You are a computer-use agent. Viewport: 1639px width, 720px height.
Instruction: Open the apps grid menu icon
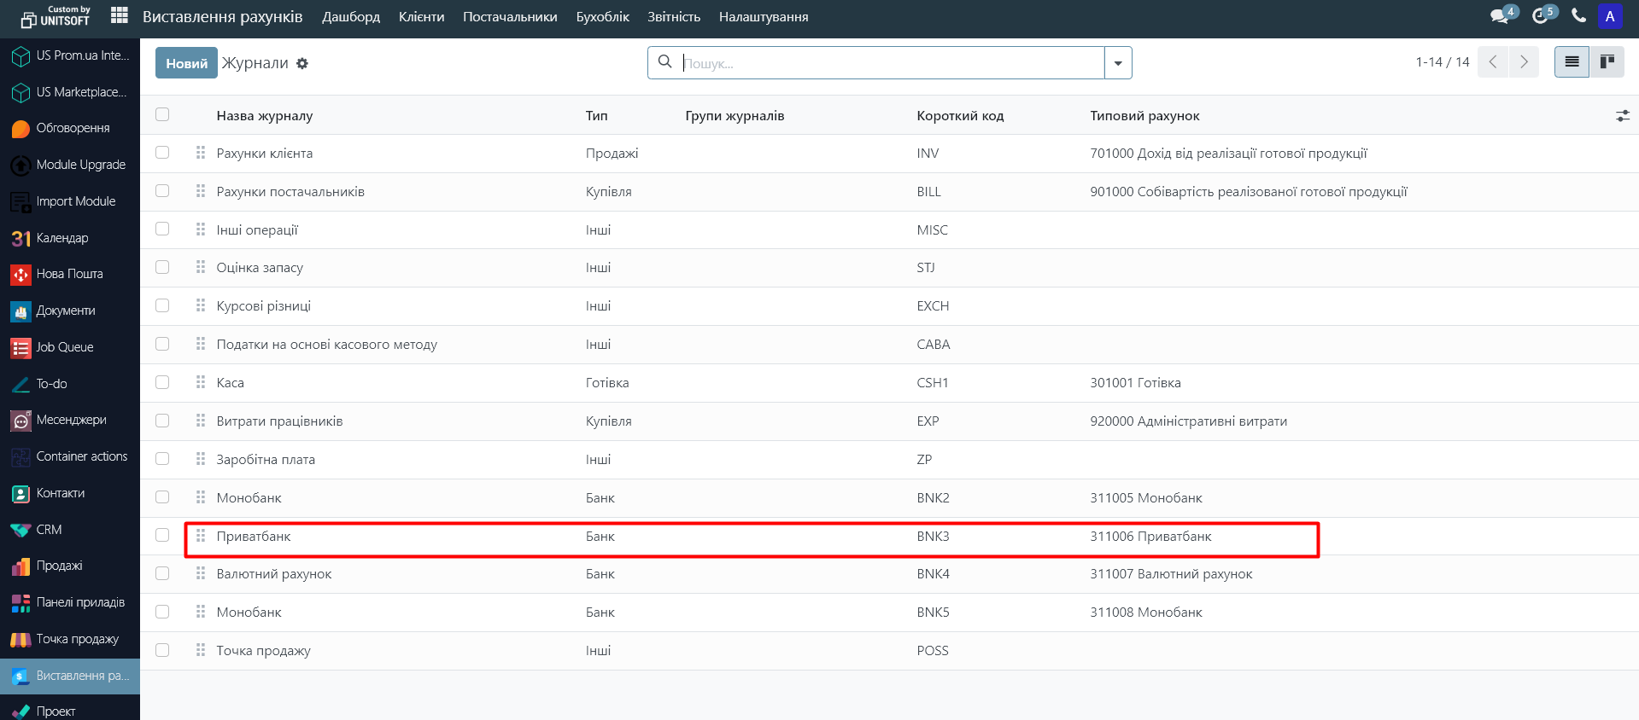click(x=120, y=16)
